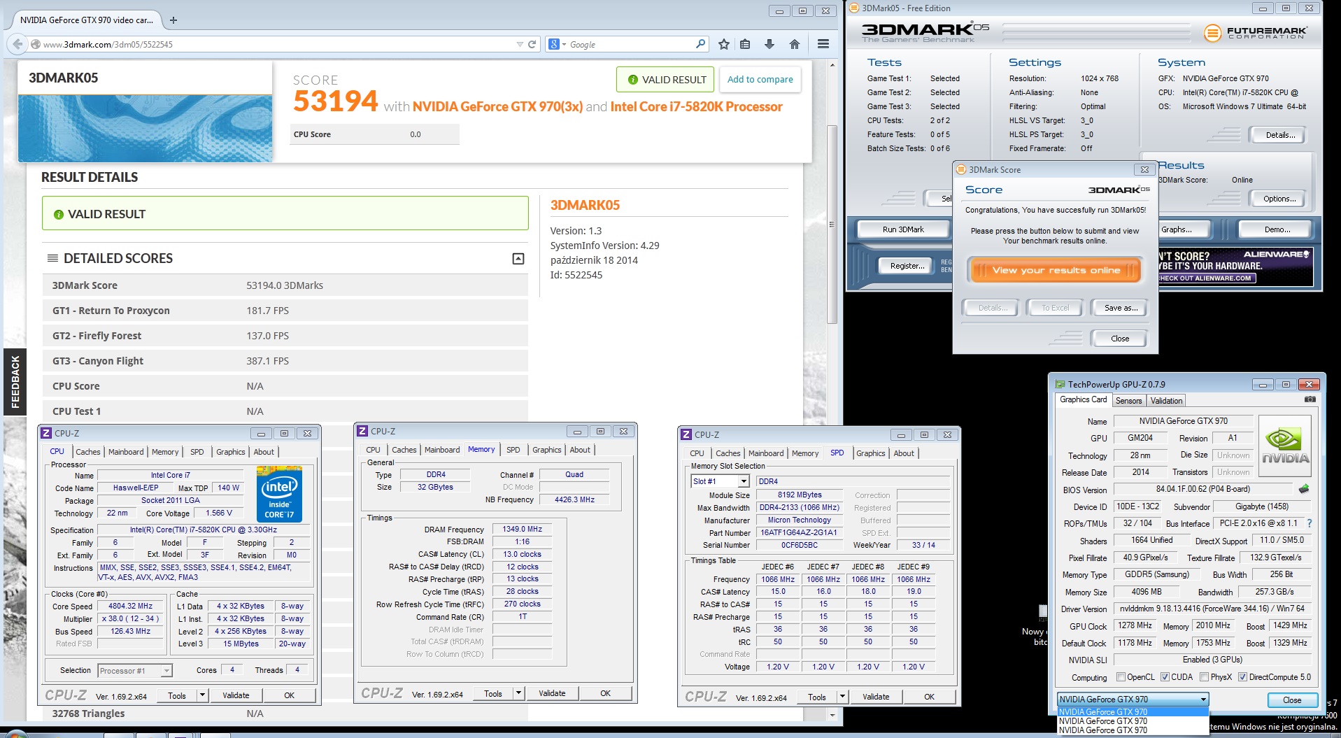Image resolution: width=1341 pixels, height=738 pixels.
Task: Click the system Details... button in 3DMark05
Action: (1279, 135)
